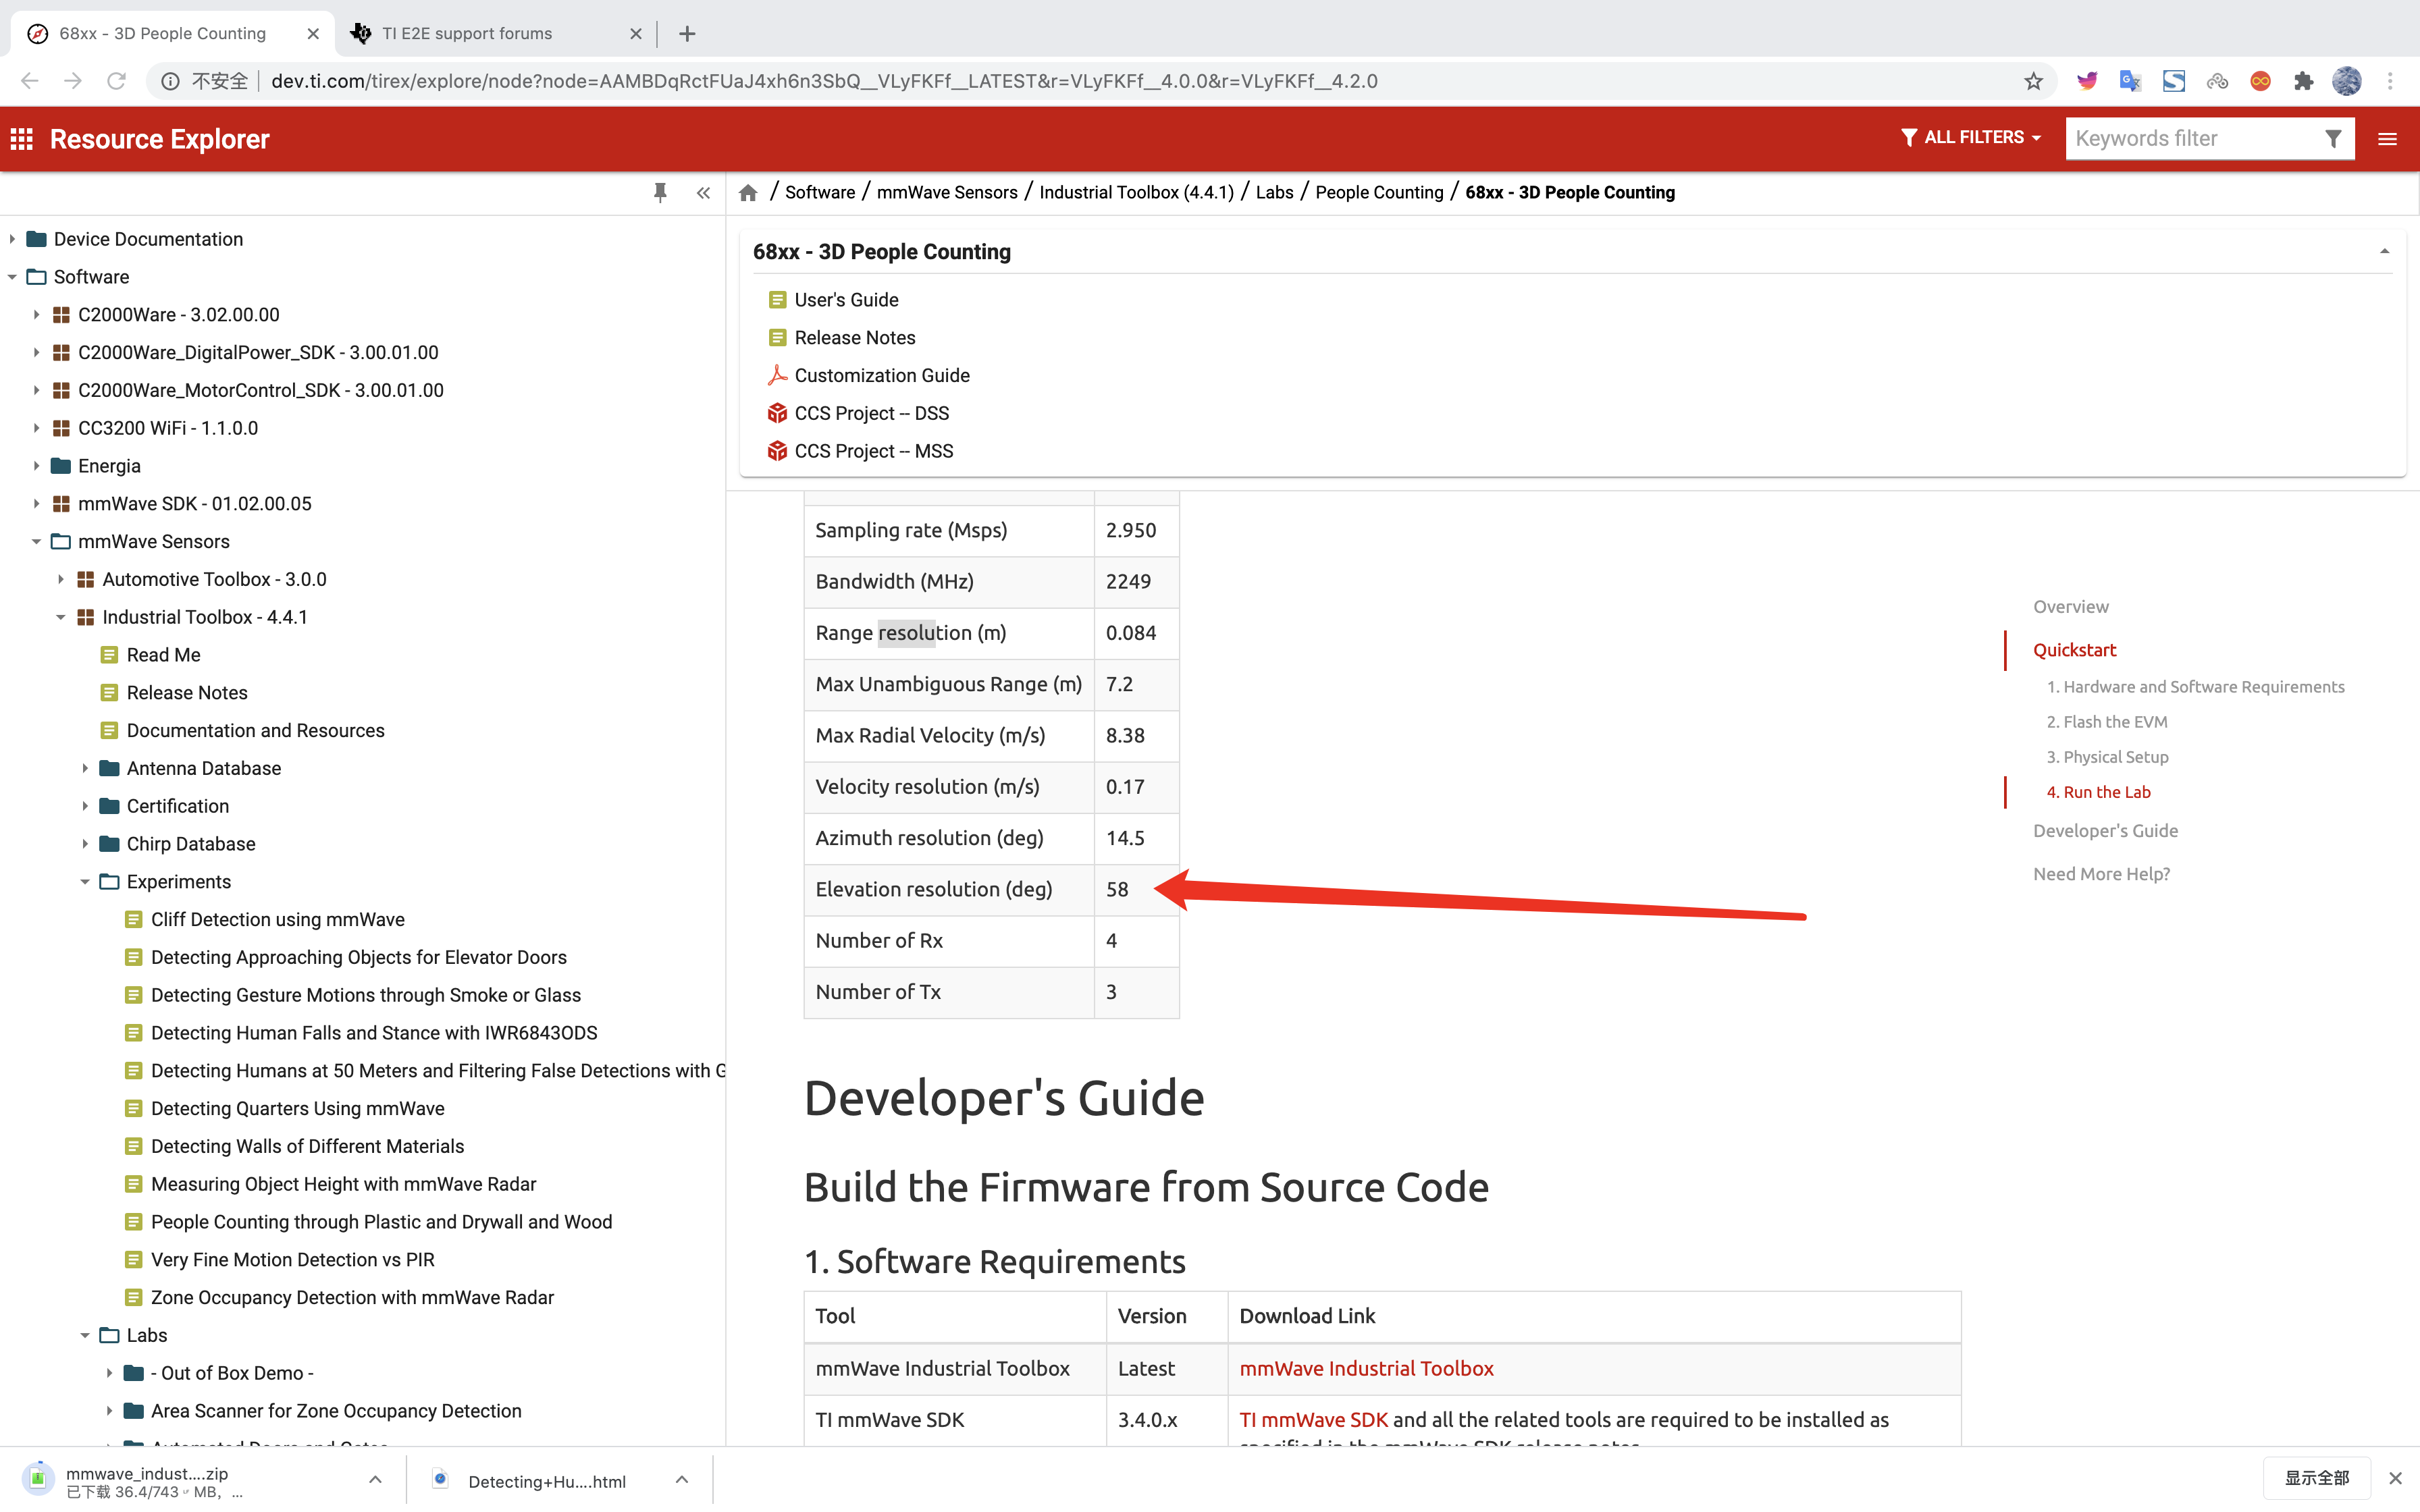Go to 2. Flash the EVM section
2420x1512 pixels.
pyautogui.click(x=2106, y=722)
